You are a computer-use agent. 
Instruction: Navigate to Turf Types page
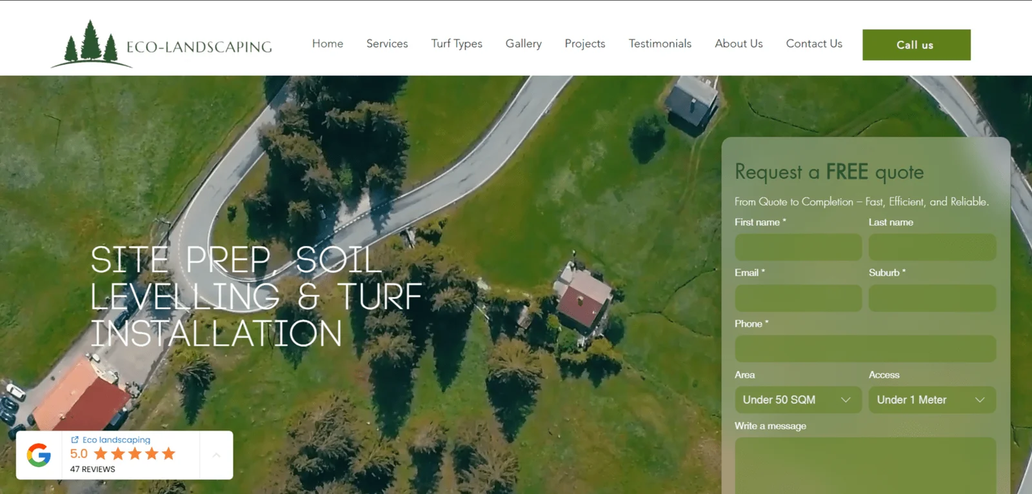pos(457,44)
